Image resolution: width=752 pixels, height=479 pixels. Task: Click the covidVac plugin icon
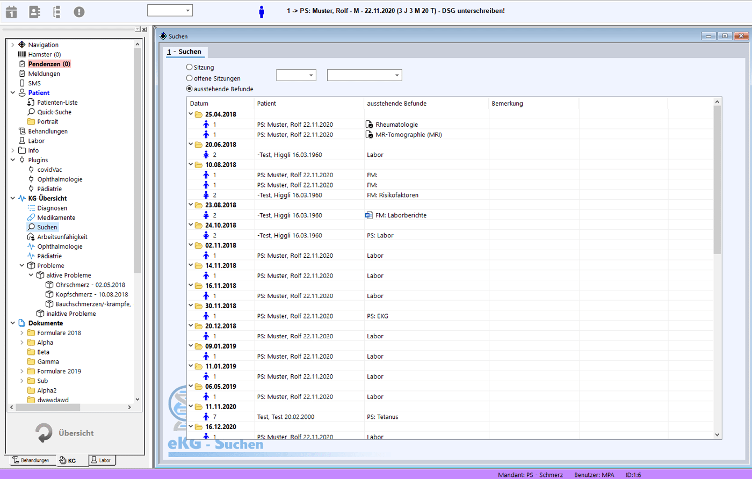click(x=31, y=169)
